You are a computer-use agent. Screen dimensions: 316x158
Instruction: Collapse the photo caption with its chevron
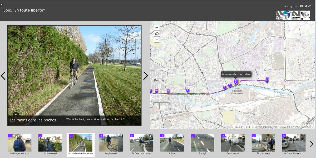tap(15, 114)
